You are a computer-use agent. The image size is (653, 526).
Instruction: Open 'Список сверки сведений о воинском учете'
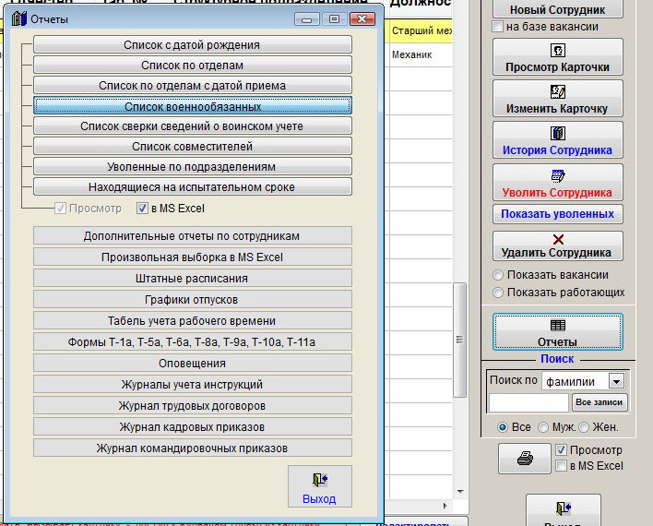193,126
